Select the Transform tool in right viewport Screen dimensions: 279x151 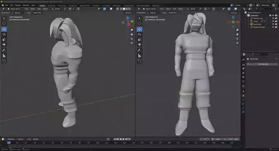(x=139, y=45)
